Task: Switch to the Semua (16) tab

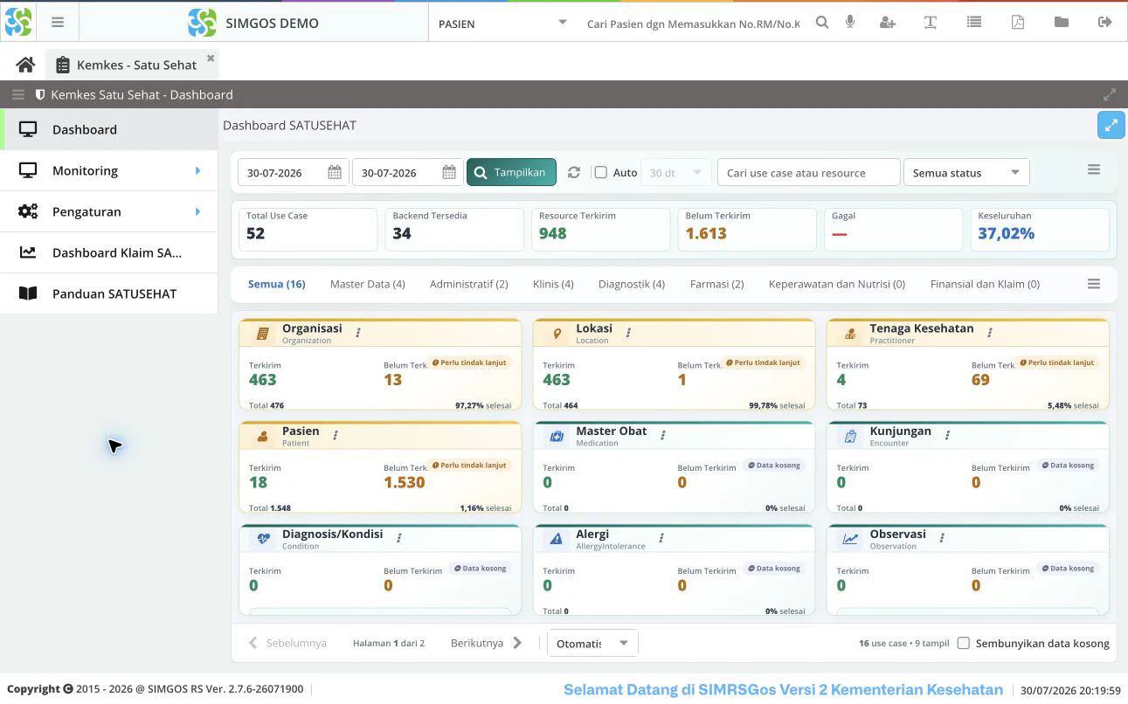Action: [x=277, y=284]
